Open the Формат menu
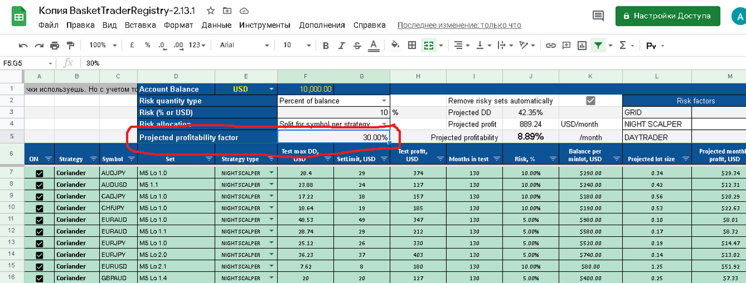Image resolution: width=746 pixels, height=283 pixels. coord(179,25)
